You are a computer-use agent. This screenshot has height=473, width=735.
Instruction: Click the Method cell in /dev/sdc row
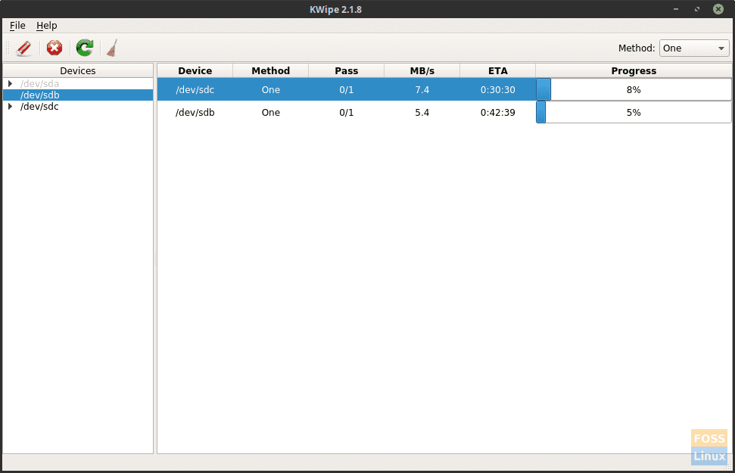coord(270,89)
